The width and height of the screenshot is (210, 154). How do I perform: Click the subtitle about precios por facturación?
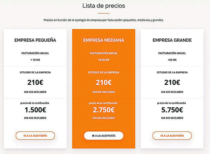click(104, 20)
